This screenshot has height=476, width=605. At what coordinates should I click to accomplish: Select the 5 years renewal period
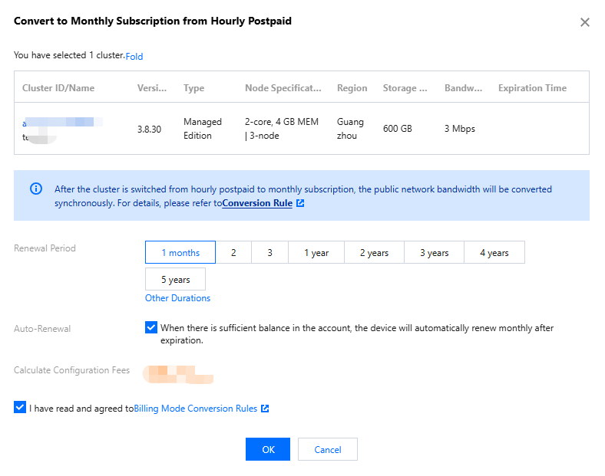pyautogui.click(x=175, y=280)
